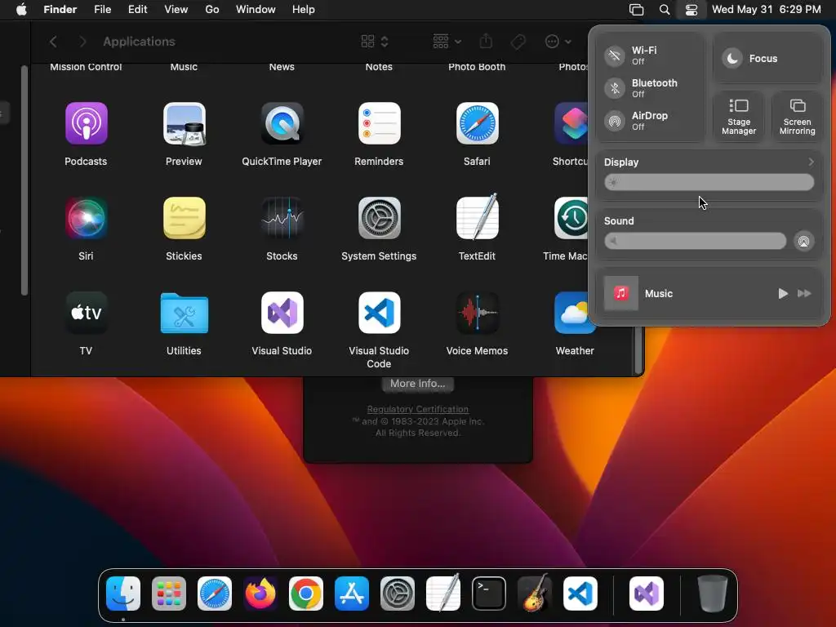Adjust the Sound volume slider
Screen dimensions: 836x627
(x=695, y=241)
